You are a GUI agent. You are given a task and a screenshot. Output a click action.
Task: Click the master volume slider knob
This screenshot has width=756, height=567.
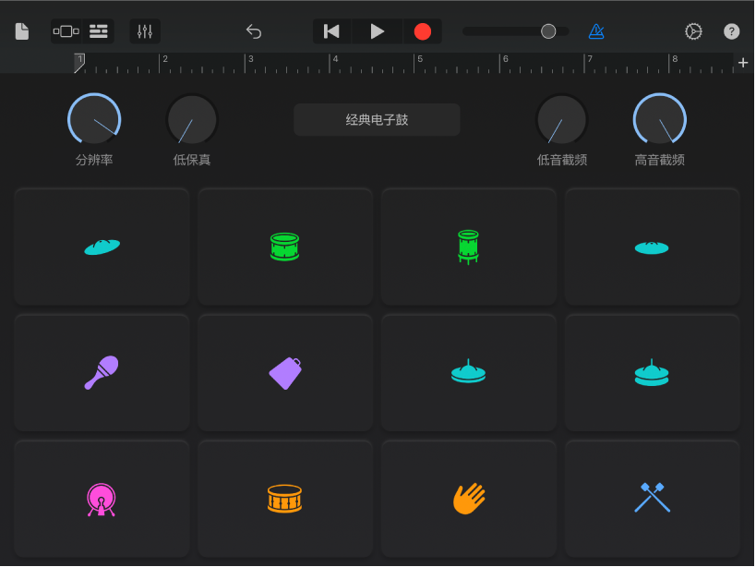pos(548,31)
